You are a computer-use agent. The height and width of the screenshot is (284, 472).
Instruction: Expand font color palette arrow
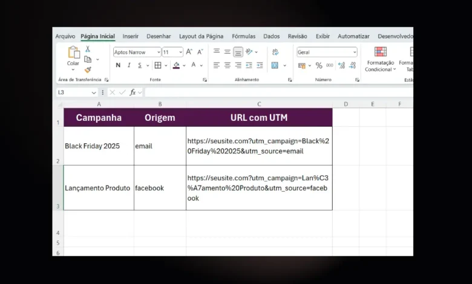tap(201, 65)
